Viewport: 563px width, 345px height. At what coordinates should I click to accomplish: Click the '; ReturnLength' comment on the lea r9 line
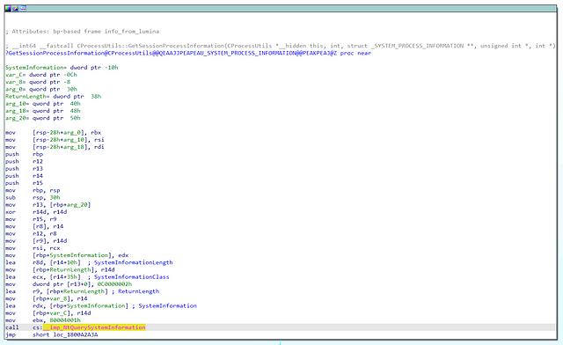(x=135, y=291)
